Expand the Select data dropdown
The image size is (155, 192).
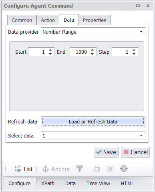click(141, 135)
